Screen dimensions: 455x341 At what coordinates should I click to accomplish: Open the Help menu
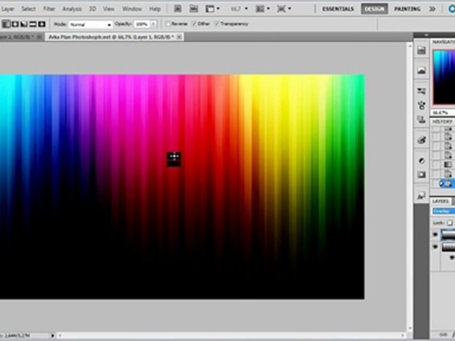[155, 9]
